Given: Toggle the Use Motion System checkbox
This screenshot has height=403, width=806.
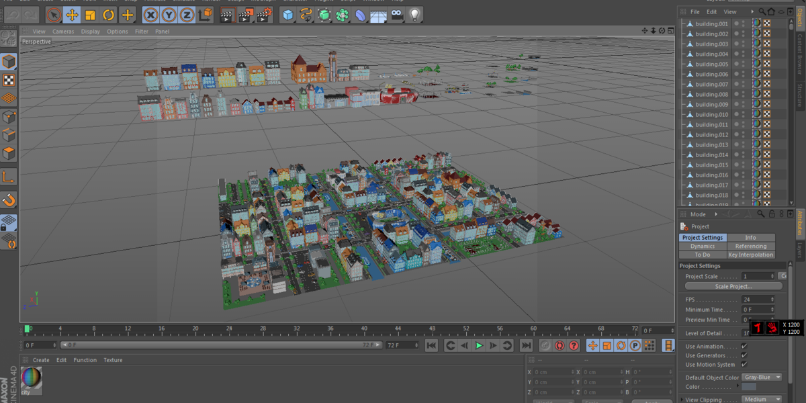Looking at the screenshot, I should click(744, 365).
